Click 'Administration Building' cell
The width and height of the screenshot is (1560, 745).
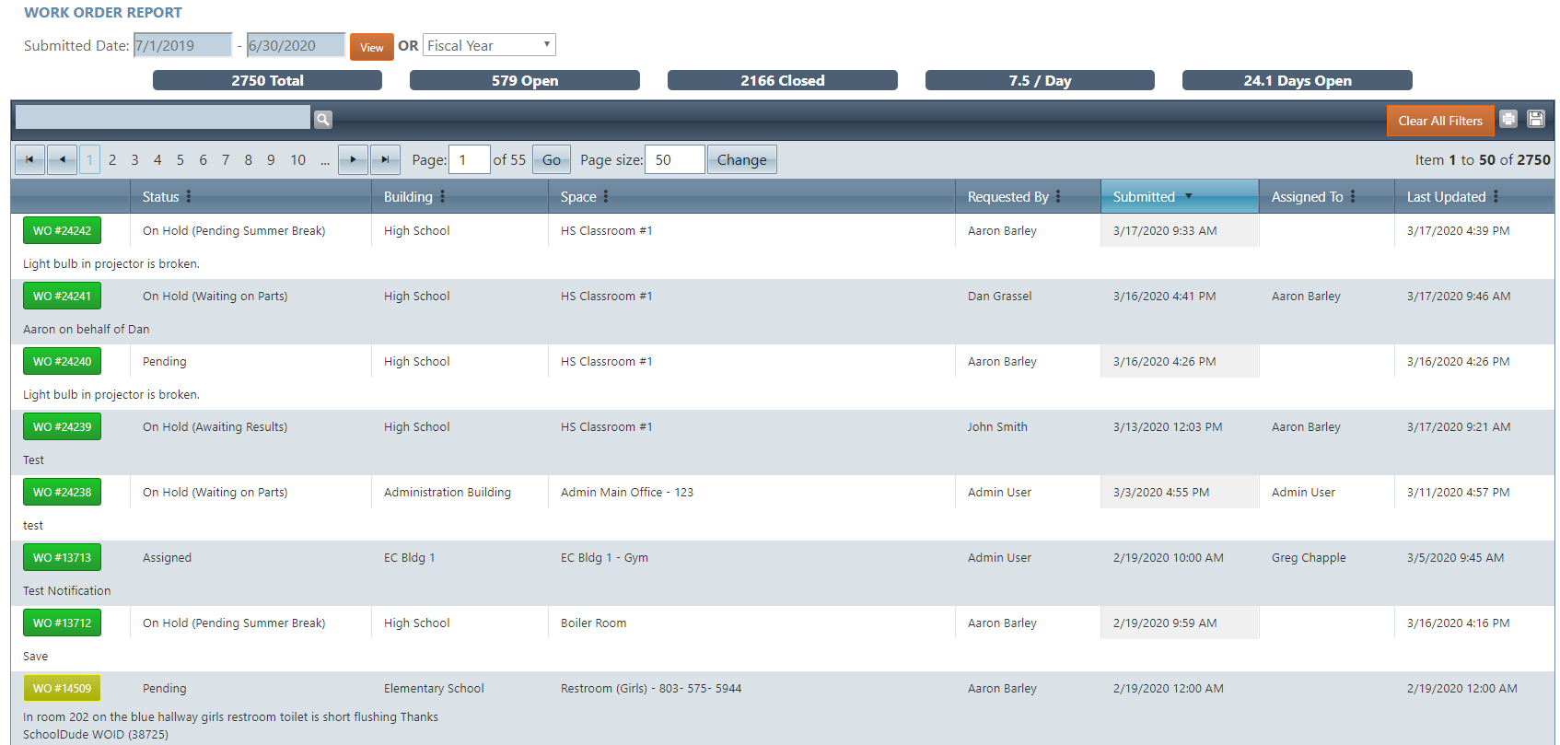pyautogui.click(x=448, y=492)
